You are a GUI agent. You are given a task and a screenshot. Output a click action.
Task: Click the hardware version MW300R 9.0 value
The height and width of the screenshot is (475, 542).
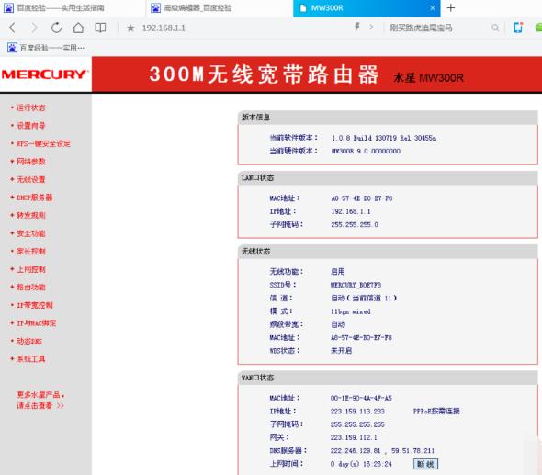(x=366, y=151)
